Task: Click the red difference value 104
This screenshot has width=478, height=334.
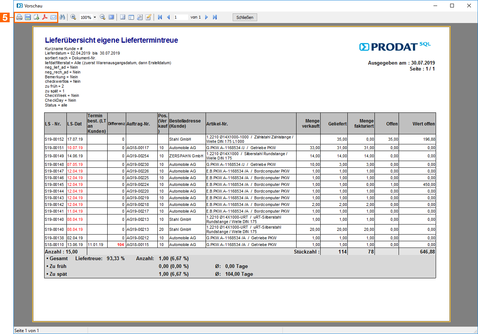Action: click(x=121, y=245)
